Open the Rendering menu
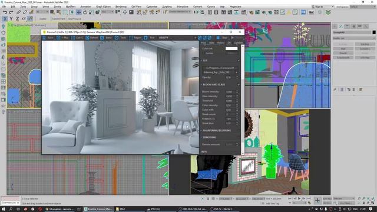377x212 pixels. (x=121, y=6)
